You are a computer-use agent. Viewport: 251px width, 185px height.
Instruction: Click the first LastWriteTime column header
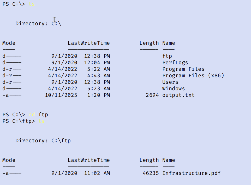[89, 43]
